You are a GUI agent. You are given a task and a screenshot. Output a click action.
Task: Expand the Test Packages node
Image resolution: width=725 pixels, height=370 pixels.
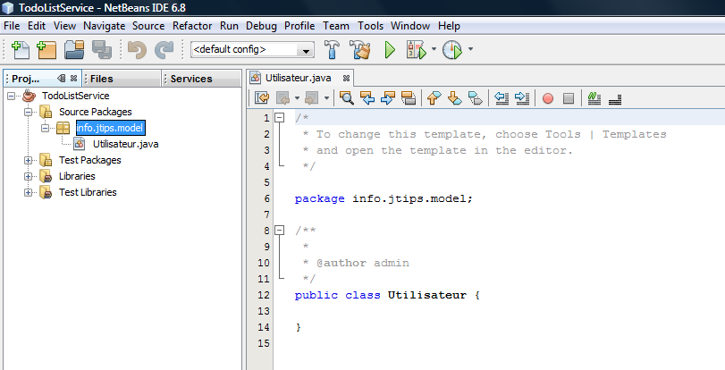tap(29, 161)
